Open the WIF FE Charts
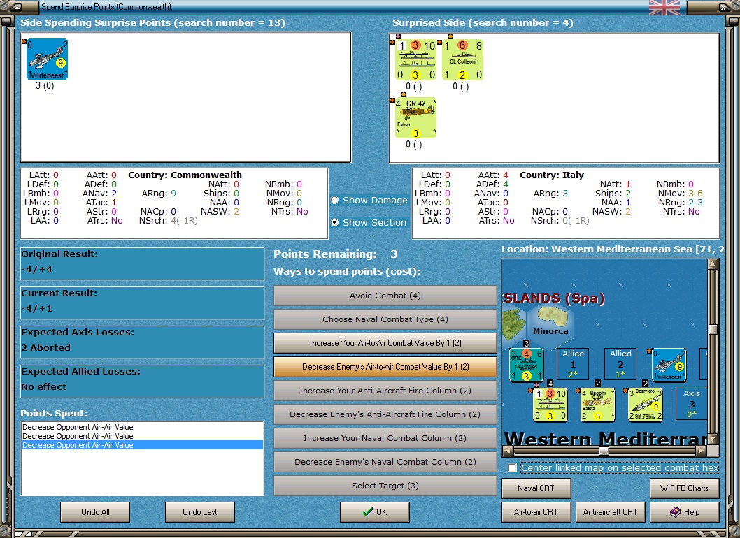The width and height of the screenshot is (740, 538). (x=684, y=488)
